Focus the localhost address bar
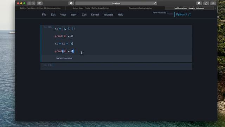 (116, 3)
